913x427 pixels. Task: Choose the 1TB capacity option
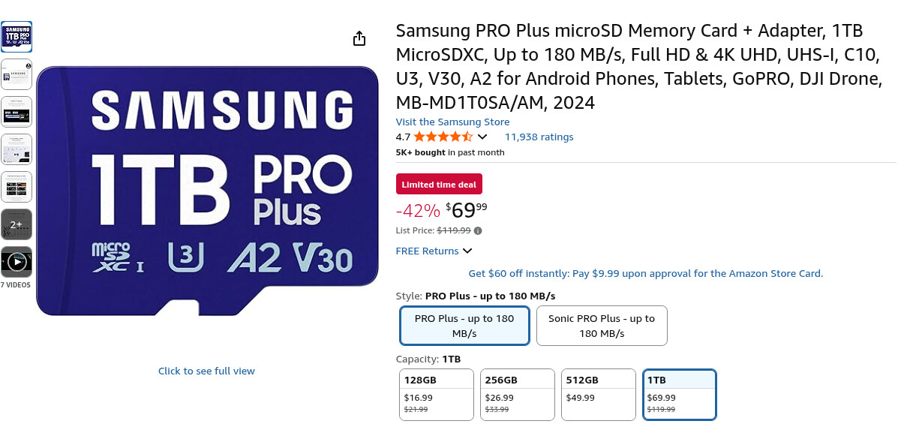(x=680, y=394)
